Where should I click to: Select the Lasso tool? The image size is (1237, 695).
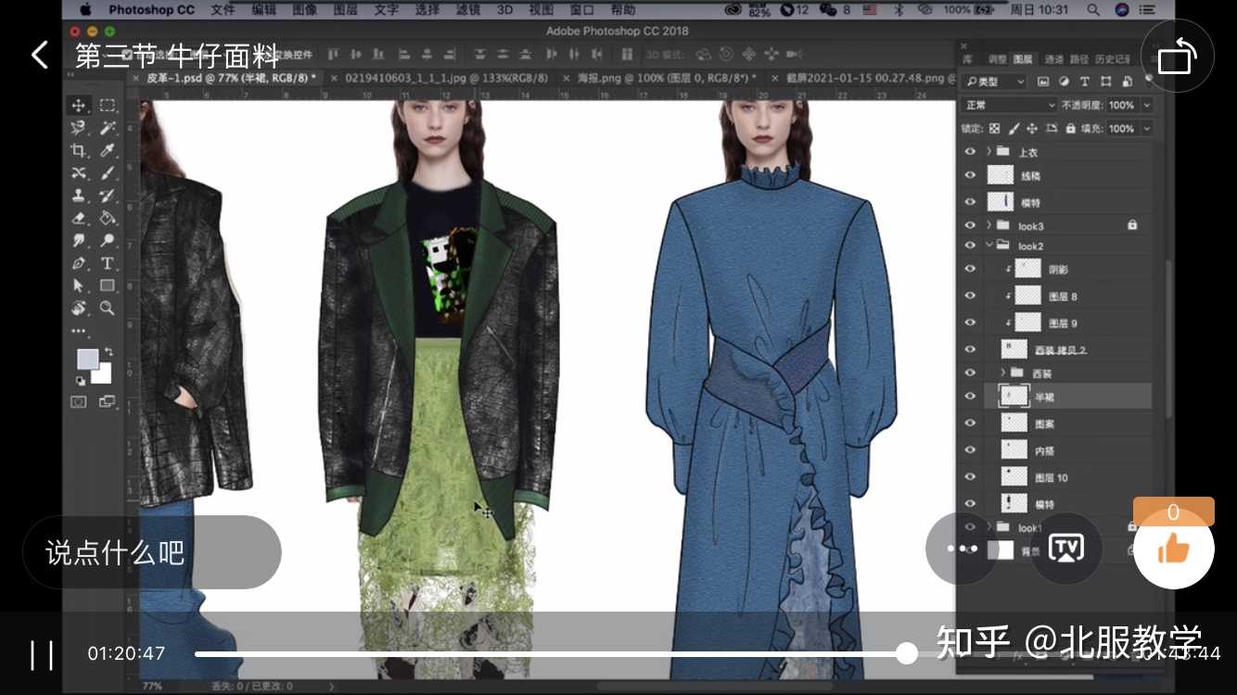click(x=79, y=128)
